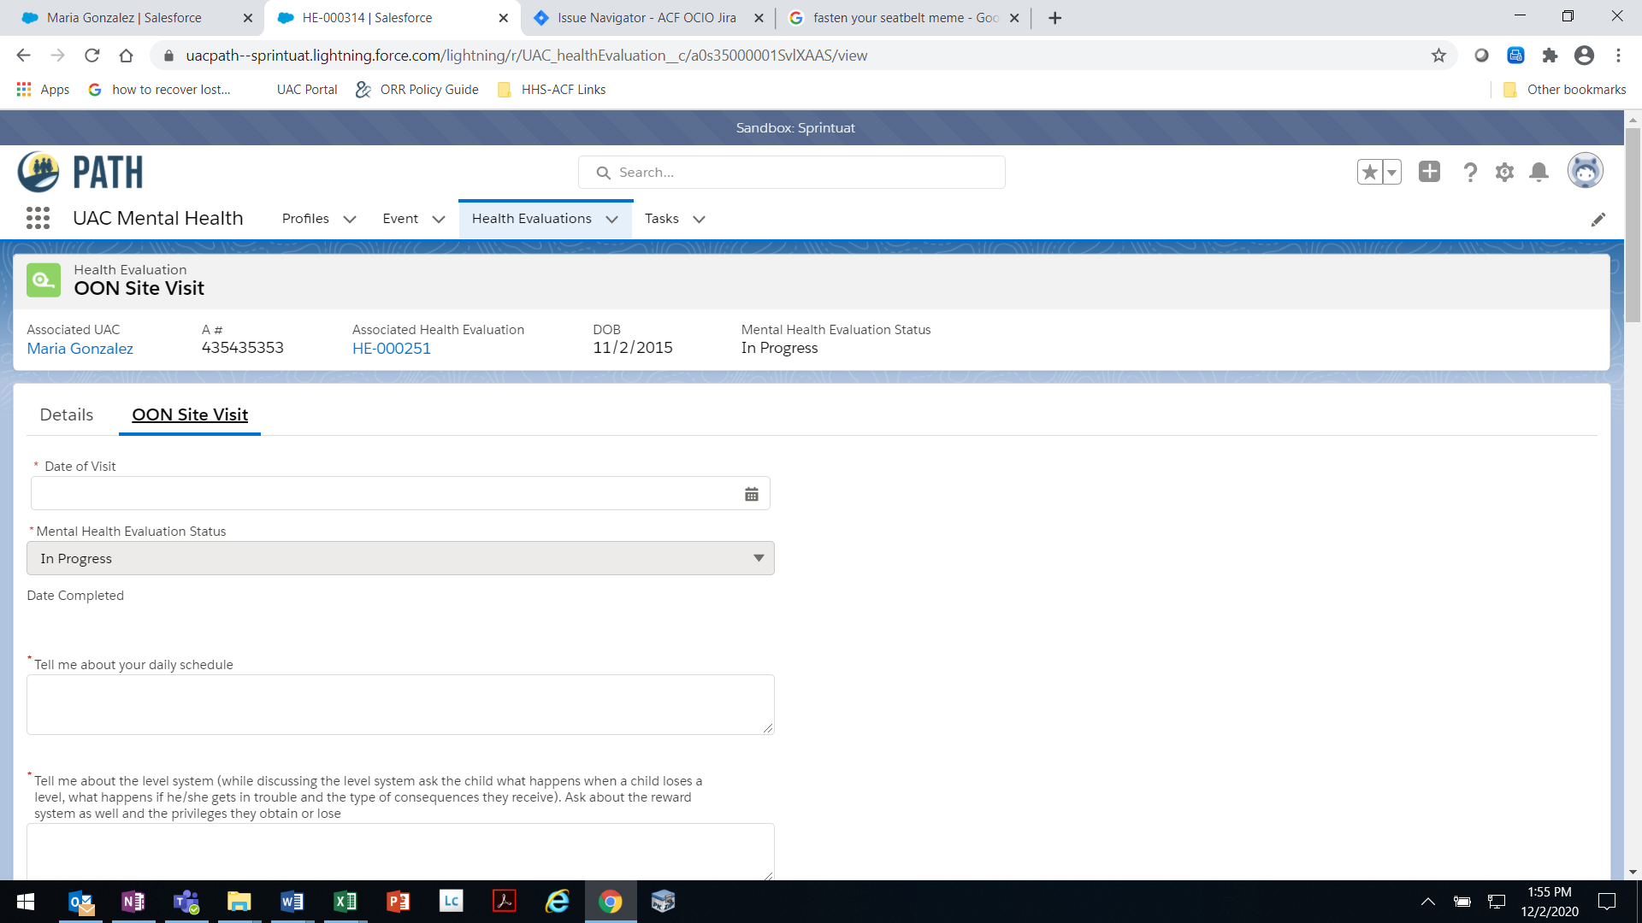Open Setup gear icon
The image size is (1642, 923).
1504,173
